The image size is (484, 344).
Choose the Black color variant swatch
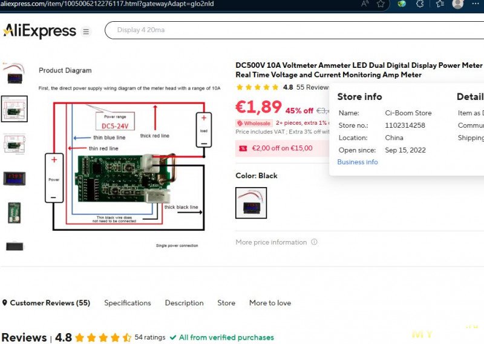(x=251, y=203)
